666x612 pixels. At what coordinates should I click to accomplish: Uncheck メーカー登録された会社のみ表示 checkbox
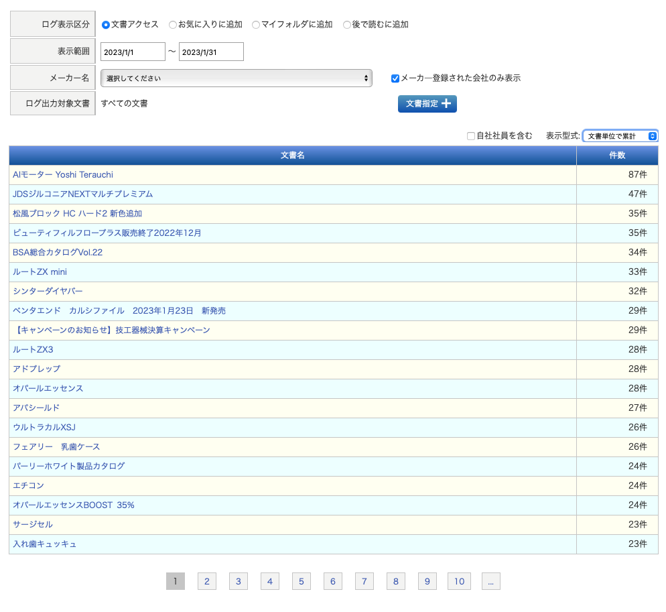(395, 78)
